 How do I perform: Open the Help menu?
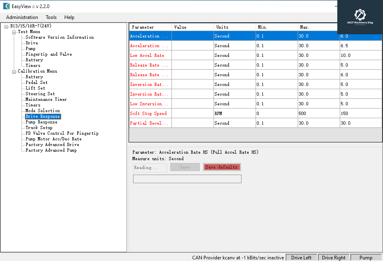[69, 17]
